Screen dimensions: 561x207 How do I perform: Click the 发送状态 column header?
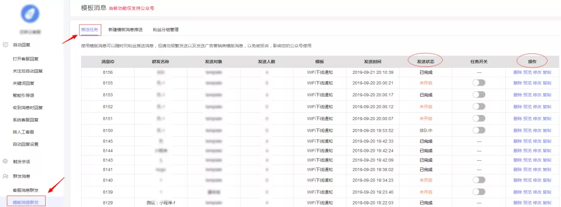(x=426, y=61)
